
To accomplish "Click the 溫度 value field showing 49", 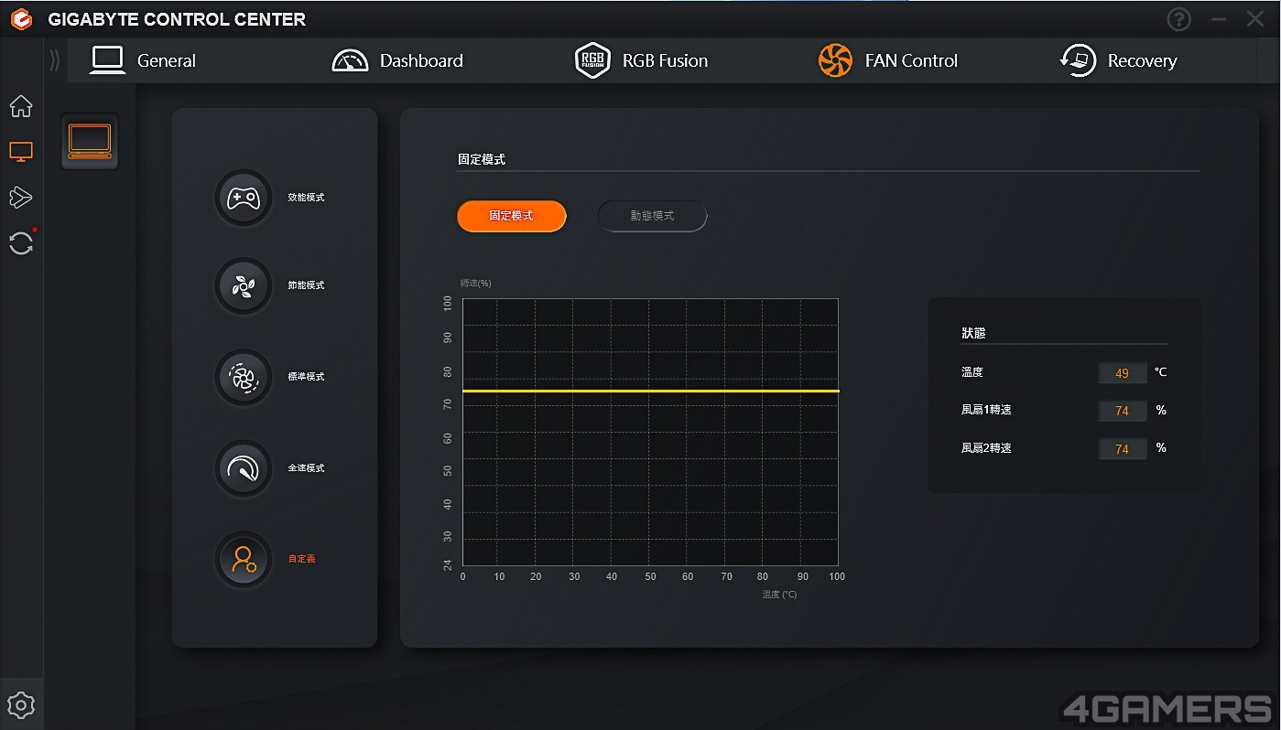I will [x=1123, y=373].
